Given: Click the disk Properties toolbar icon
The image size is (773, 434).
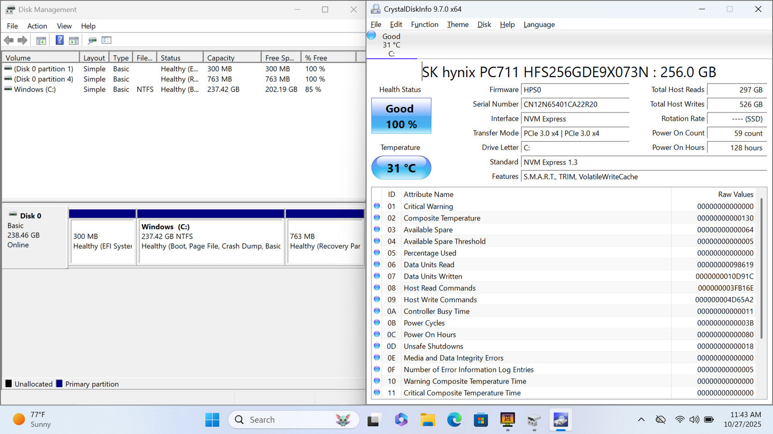Looking at the screenshot, I should coord(92,41).
